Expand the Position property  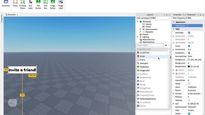click(173, 94)
